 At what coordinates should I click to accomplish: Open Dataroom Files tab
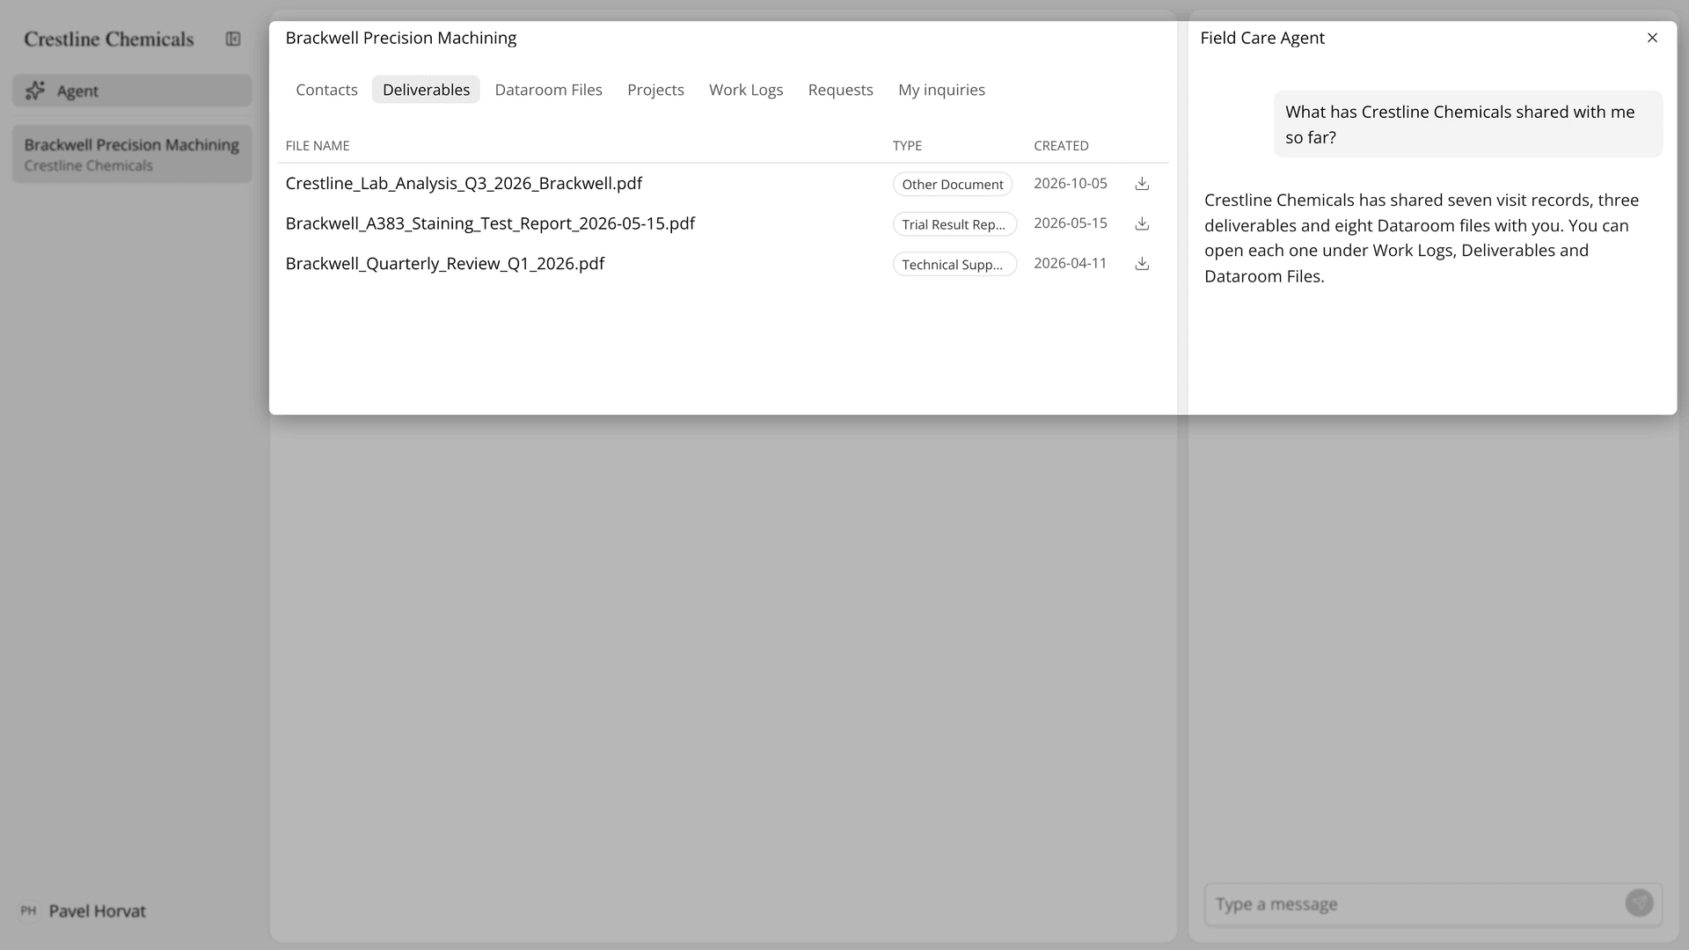click(548, 90)
